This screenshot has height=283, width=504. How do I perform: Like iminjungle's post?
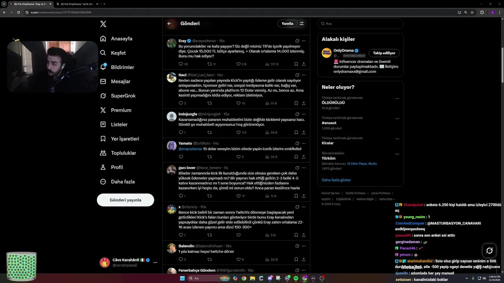(x=241, y=132)
